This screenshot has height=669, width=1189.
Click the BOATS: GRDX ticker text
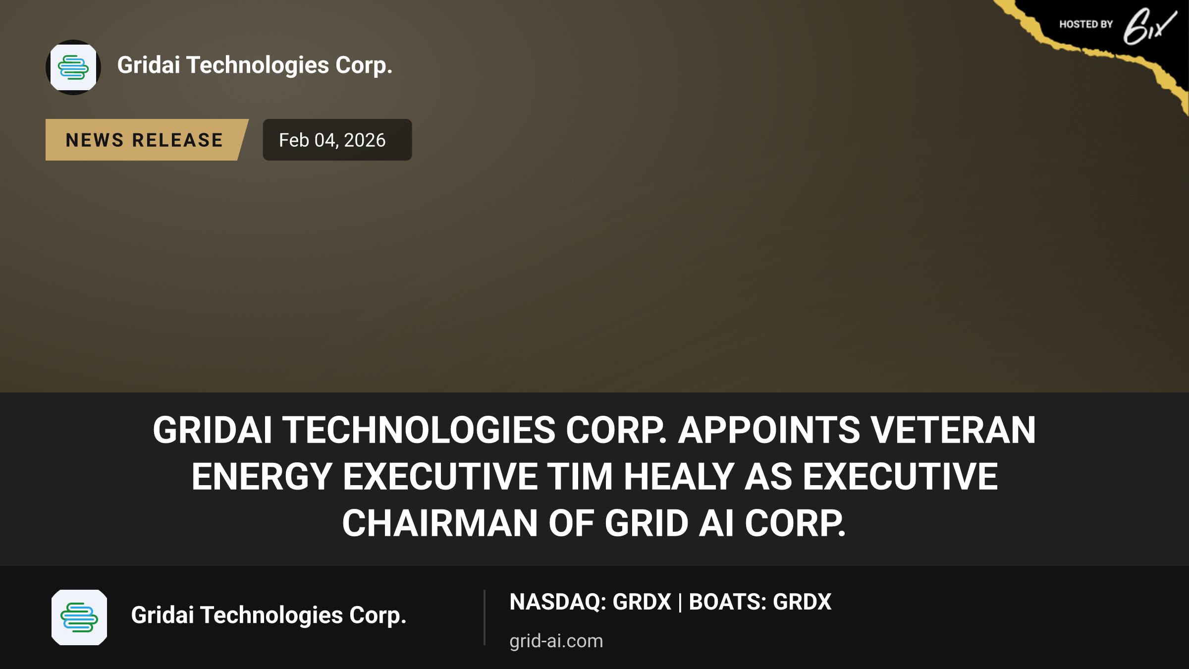pyautogui.click(x=760, y=602)
